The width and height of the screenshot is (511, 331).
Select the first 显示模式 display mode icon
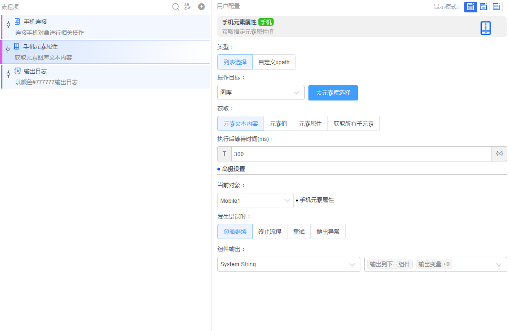(470, 7)
